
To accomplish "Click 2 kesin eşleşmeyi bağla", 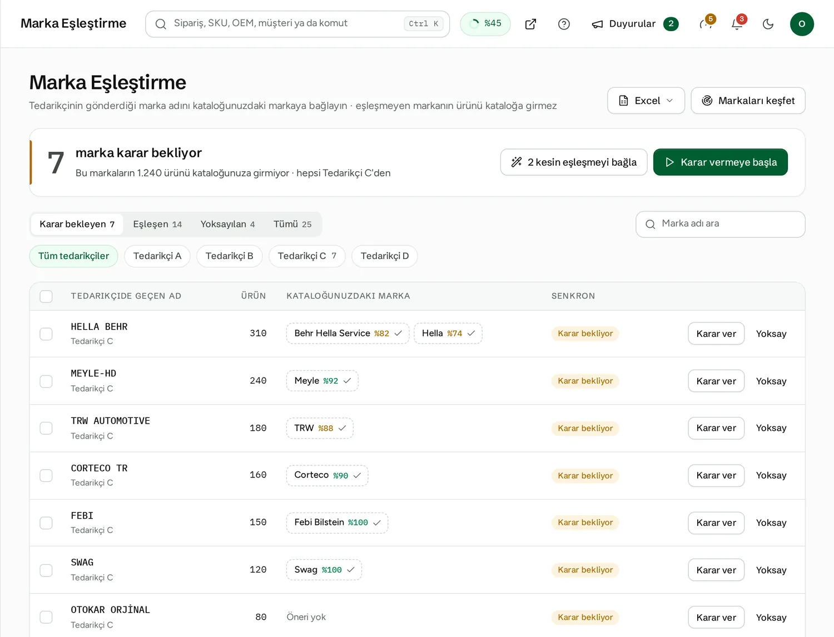I will coord(574,162).
